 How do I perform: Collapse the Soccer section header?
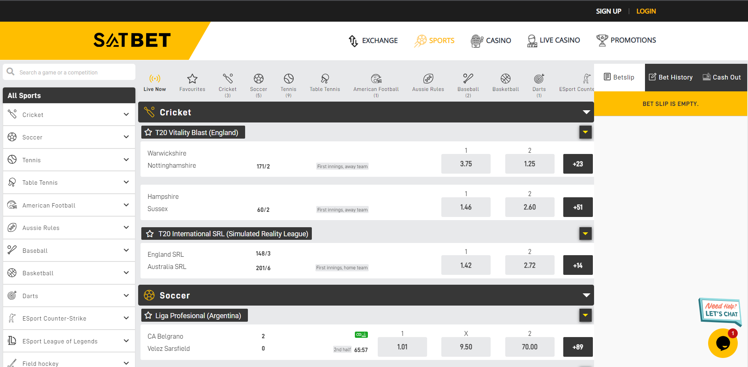(587, 295)
